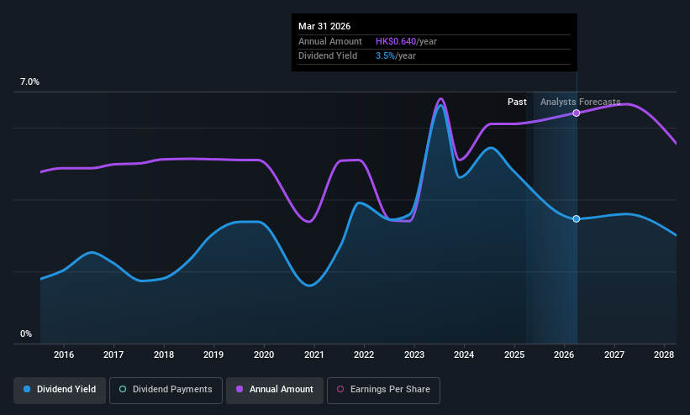Click the 2027 x-axis label

[x=614, y=355]
